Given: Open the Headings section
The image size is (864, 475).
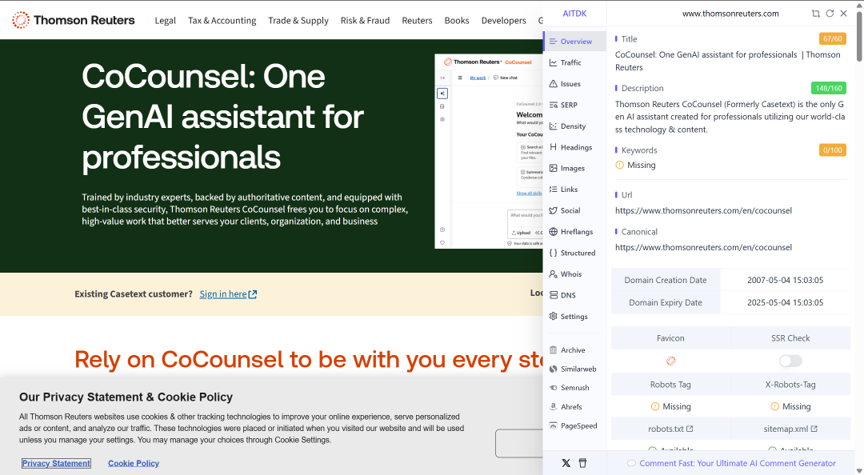Looking at the screenshot, I should click(574, 147).
